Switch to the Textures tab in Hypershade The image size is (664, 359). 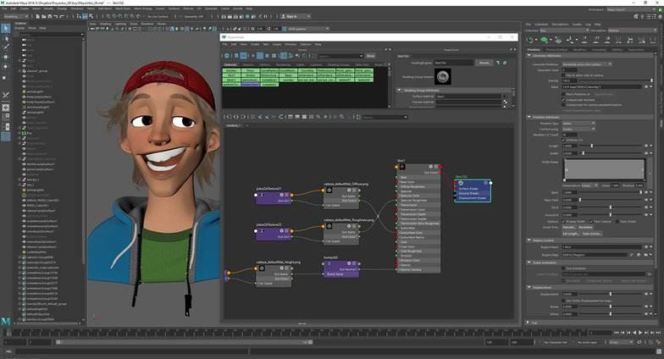pyautogui.click(x=247, y=64)
